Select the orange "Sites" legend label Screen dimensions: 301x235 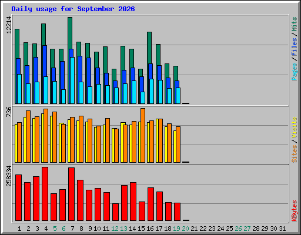[295, 154]
